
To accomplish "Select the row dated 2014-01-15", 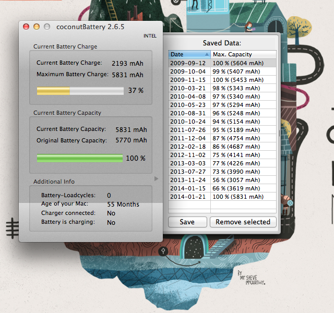I will [222, 188].
